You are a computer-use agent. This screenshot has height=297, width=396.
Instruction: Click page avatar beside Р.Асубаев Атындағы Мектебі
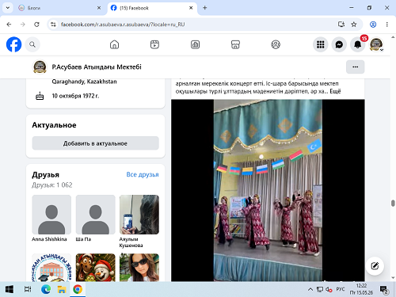[40, 67]
